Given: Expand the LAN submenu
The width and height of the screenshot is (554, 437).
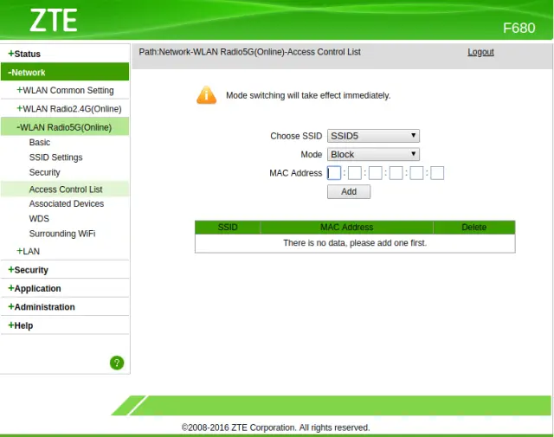Looking at the screenshot, I should pyautogui.click(x=29, y=251).
